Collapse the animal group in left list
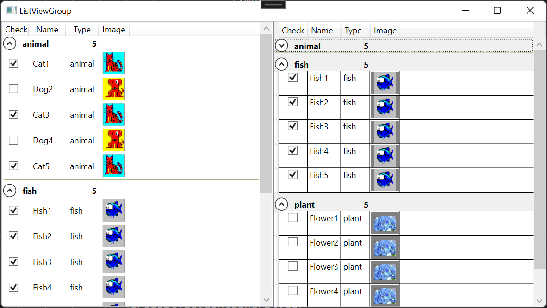This screenshot has height=308, width=547. tap(10, 43)
